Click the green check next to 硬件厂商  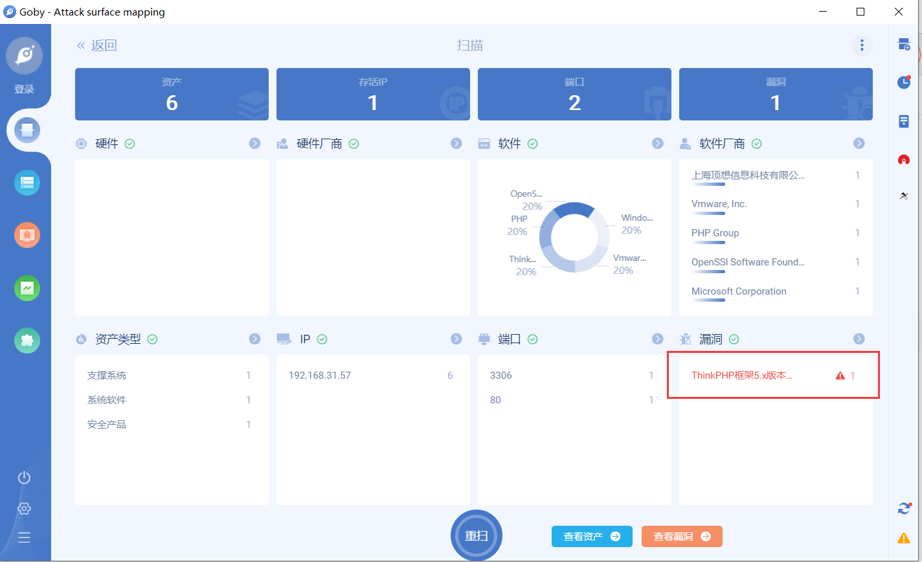tap(354, 144)
